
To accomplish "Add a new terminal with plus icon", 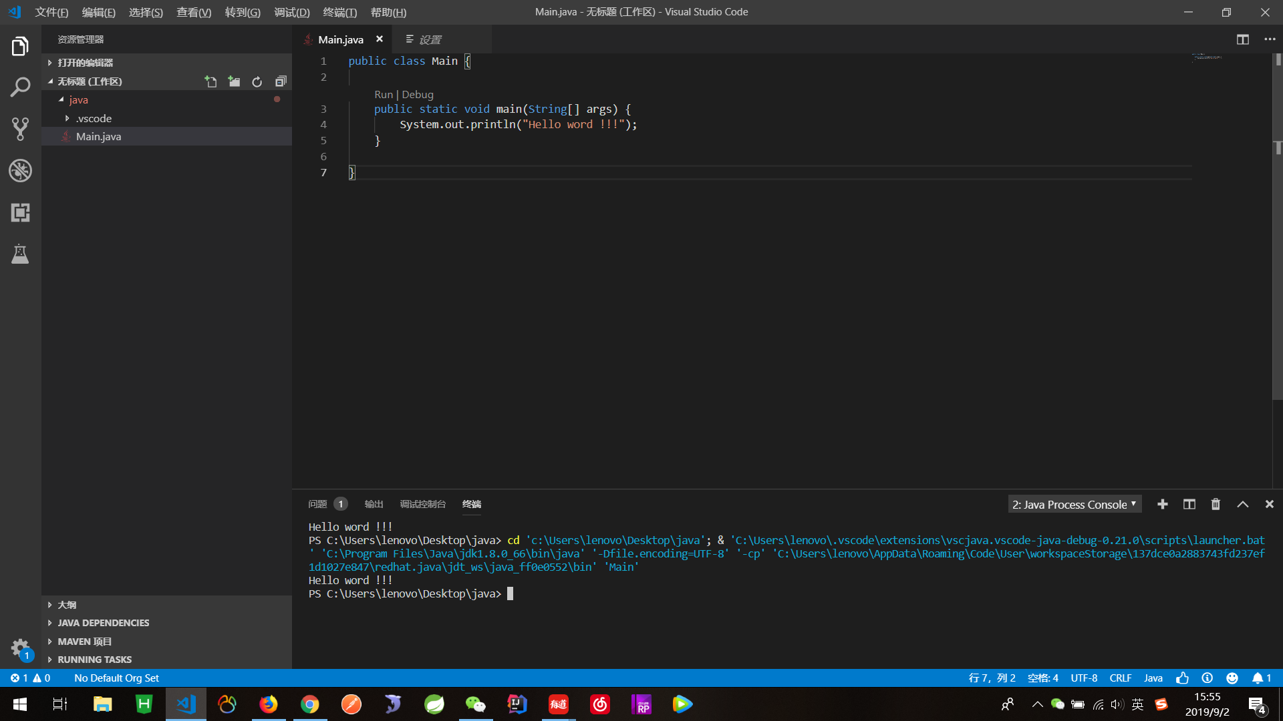I will [1163, 504].
